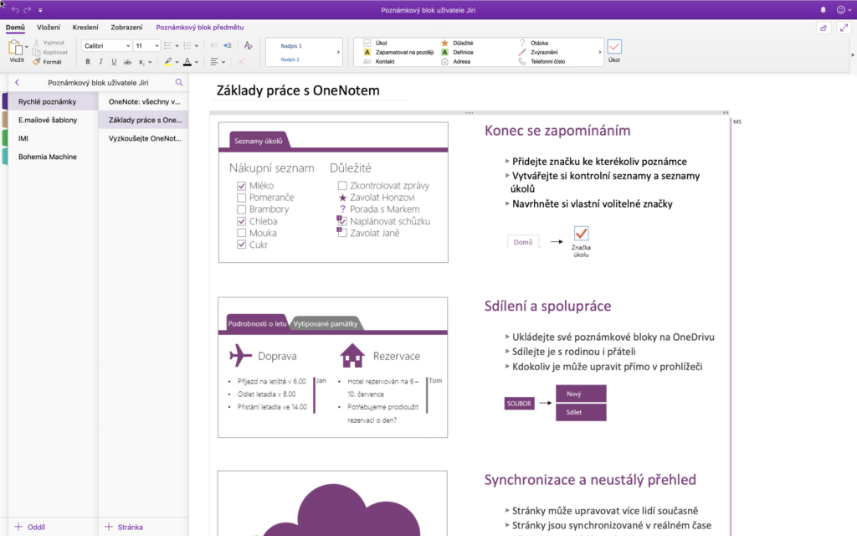Click the + Stránka add page button
This screenshot has width=857, height=536.
(x=124, y=527)
